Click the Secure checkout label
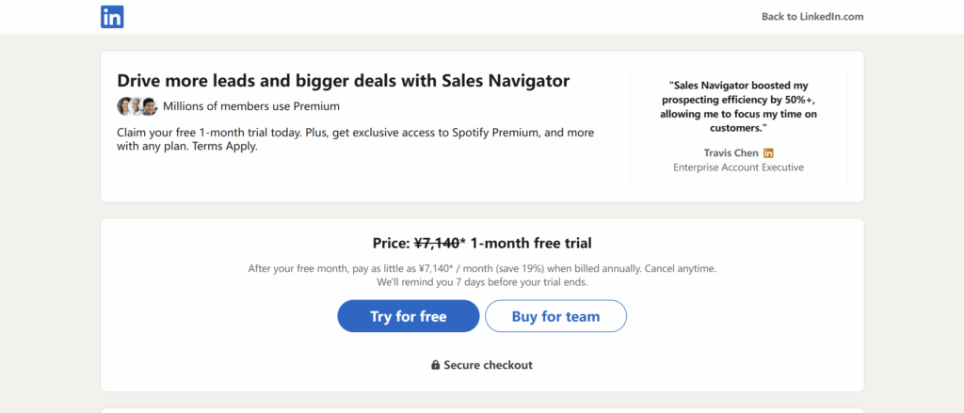 (489, 365)
